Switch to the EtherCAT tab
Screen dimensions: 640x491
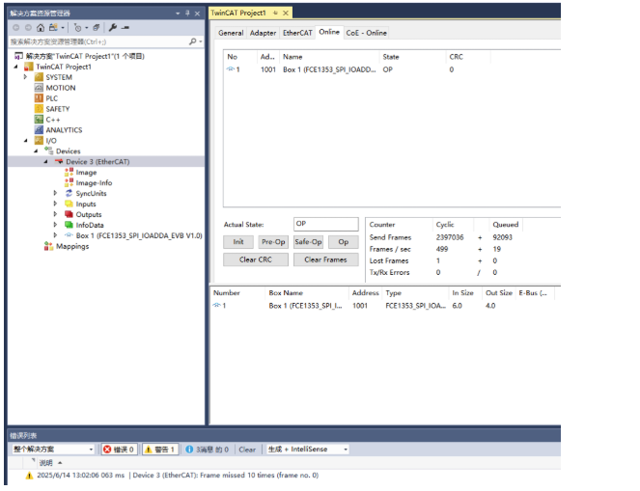pos(297,33)
